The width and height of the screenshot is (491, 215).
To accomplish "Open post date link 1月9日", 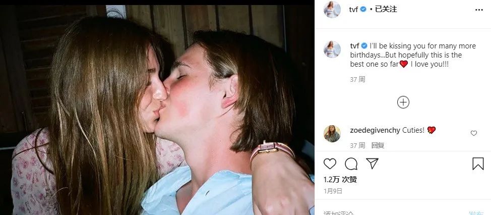I will point(333,191).
